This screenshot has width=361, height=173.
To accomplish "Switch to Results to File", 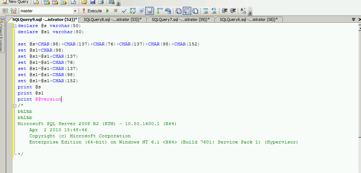I will click(195, 10).
